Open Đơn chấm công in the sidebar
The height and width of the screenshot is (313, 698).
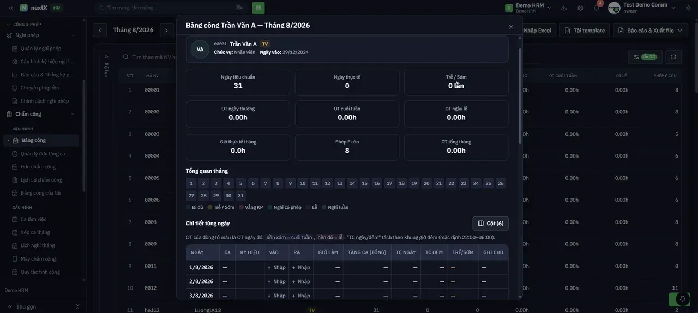38,167
